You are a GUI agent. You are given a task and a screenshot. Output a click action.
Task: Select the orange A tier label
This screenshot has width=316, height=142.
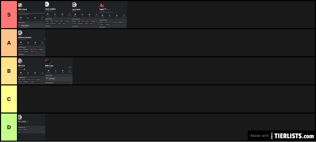point(9,43)
